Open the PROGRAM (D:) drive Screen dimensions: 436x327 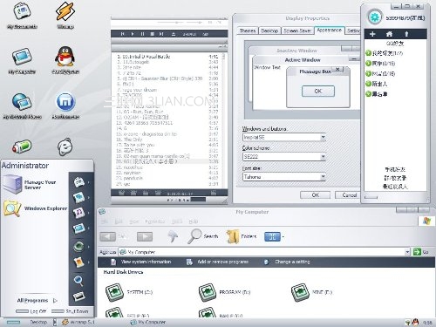pos(208,292)
